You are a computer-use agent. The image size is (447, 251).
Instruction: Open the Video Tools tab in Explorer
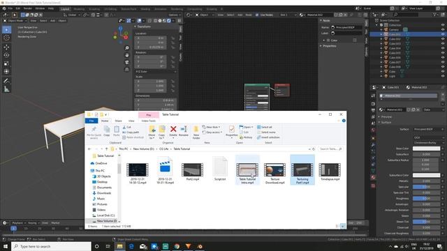pos(149,121)
